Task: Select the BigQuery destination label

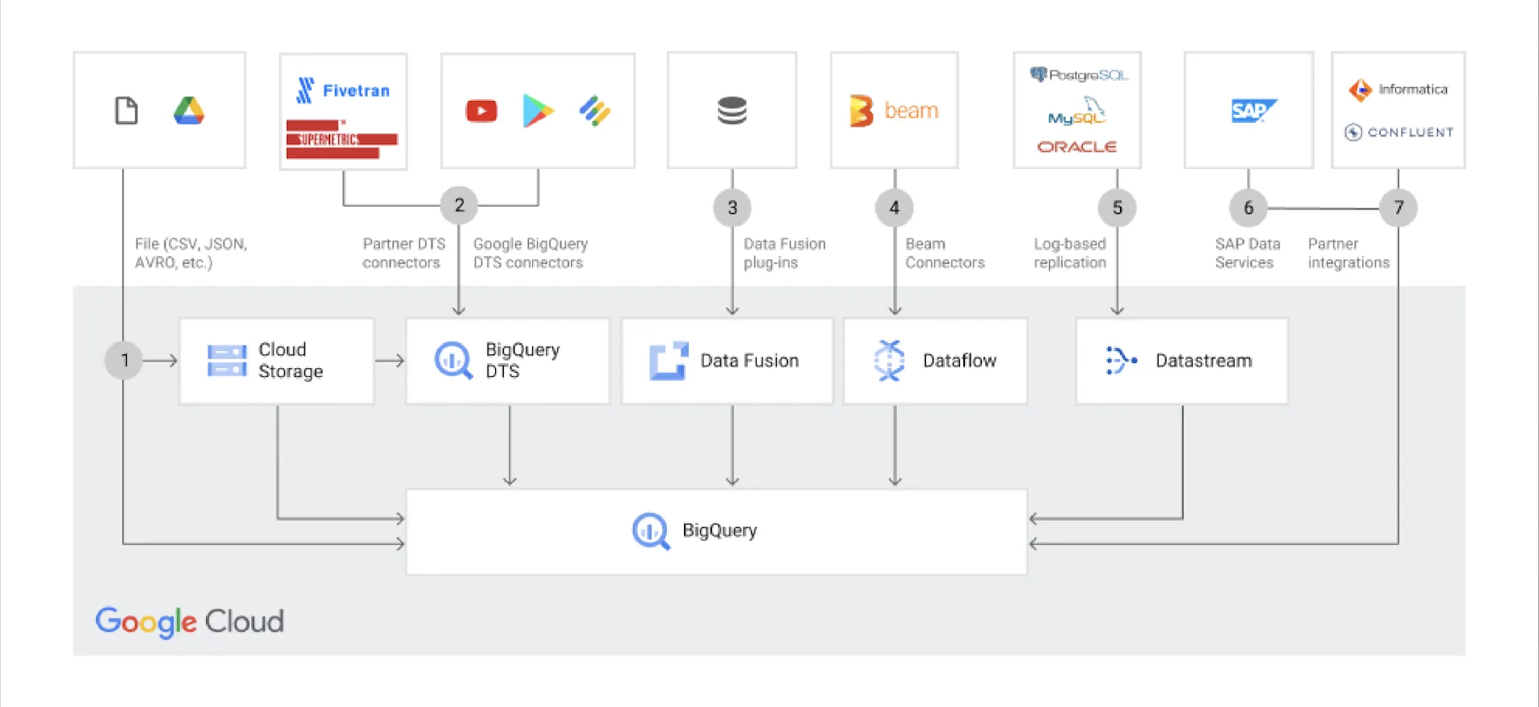Action: pyautogui.click(x=719, y=531)
